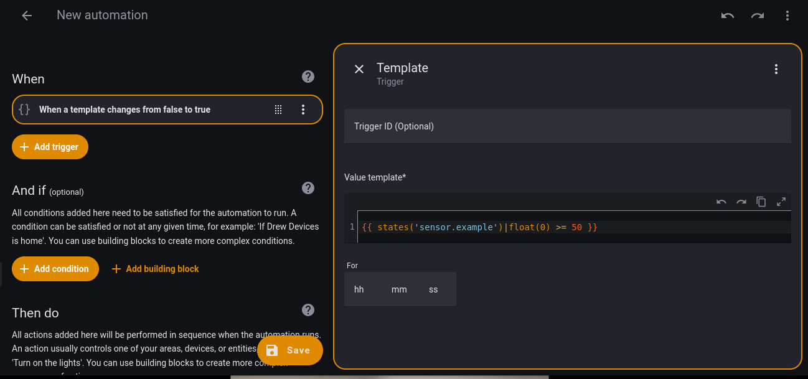
Task: Undo the edit in the code editor toolbar
Action: 721,202
